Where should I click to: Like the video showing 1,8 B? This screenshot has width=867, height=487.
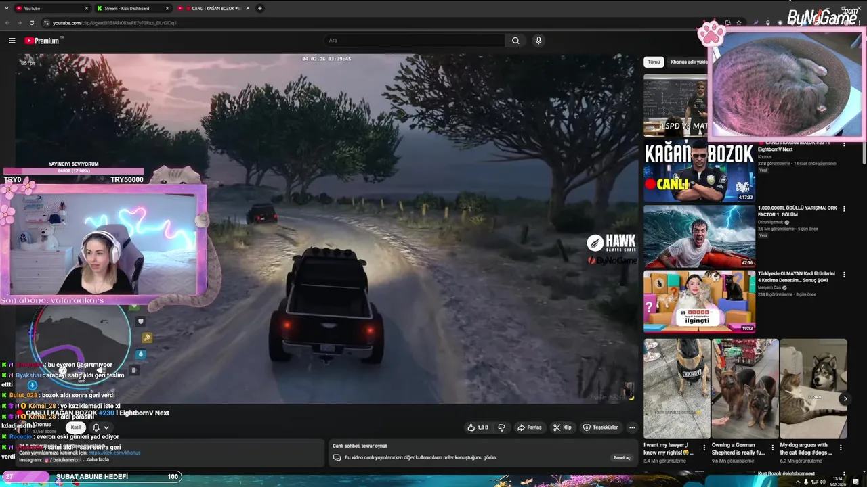[478, 427]
